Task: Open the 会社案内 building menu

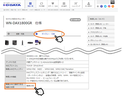Action: (64, 4)
